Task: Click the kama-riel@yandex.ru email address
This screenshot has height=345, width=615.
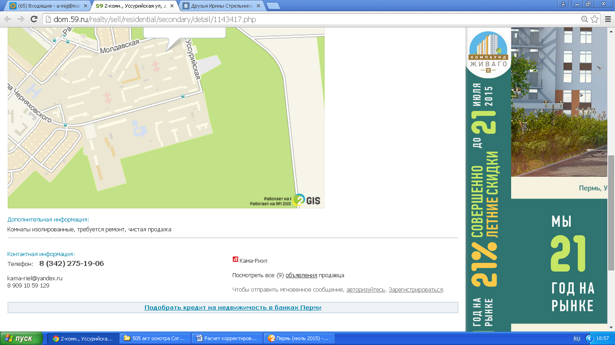Action: click(x=35, y=279)
